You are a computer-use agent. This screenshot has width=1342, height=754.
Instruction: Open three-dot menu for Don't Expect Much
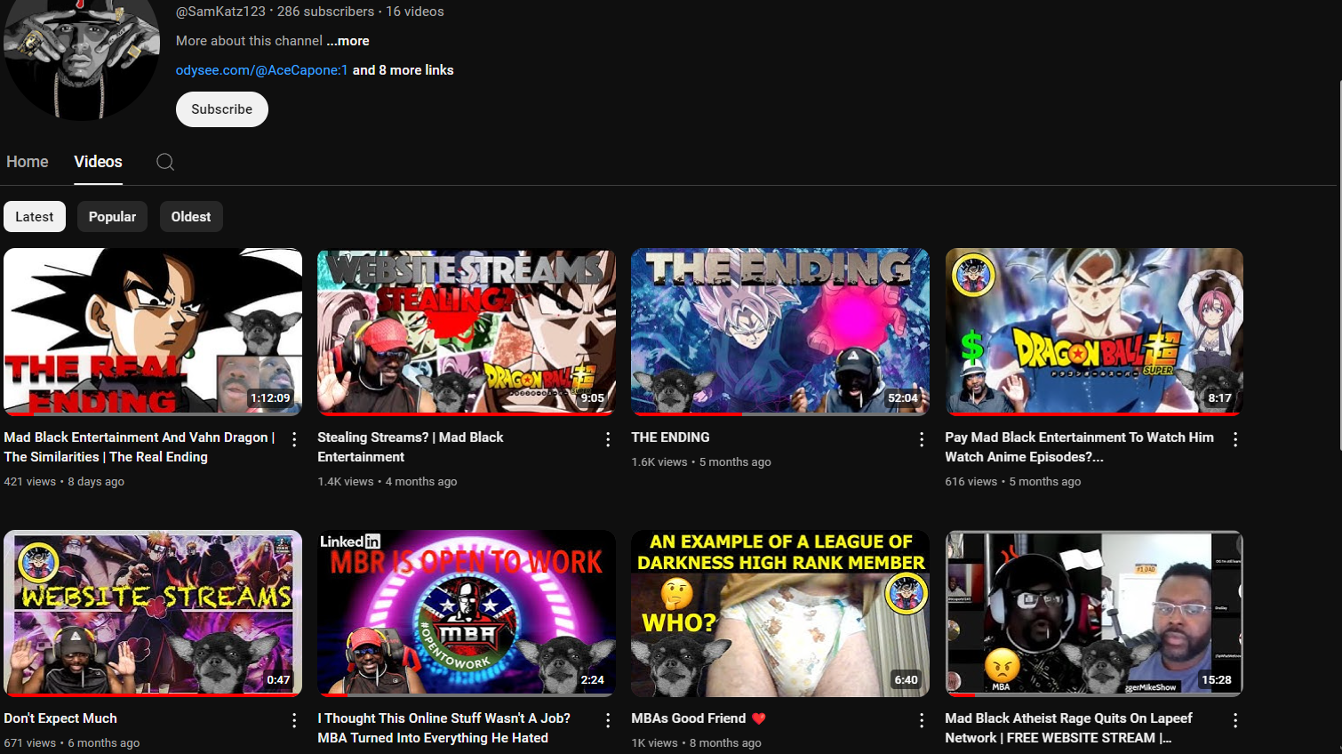point(294,720)
